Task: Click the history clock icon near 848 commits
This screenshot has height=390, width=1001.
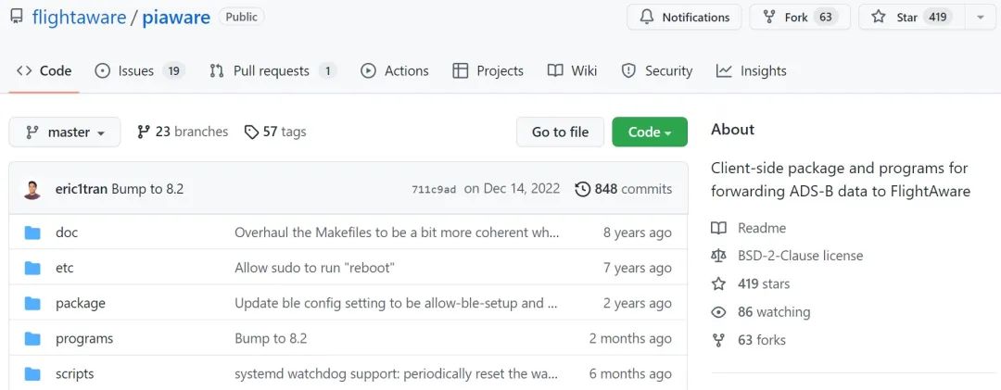Action: point(582,189)
